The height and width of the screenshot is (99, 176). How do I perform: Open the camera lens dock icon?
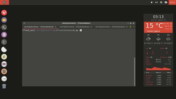[x=4, y=64]
